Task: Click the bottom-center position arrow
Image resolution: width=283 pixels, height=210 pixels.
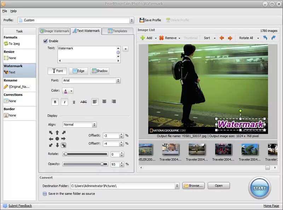Action: point(57,145)
